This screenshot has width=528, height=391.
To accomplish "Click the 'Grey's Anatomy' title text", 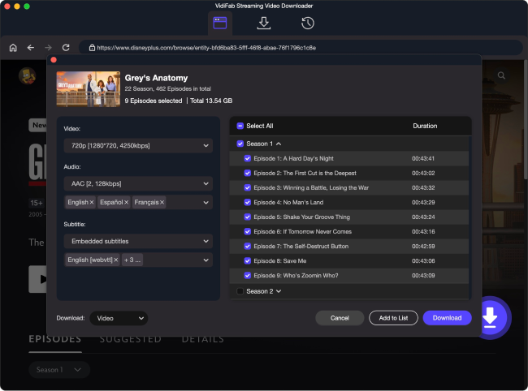I will [156, 78].
